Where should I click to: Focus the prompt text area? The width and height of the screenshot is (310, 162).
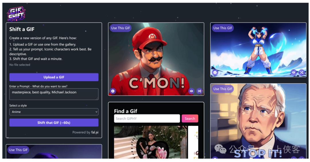(54, 94)
